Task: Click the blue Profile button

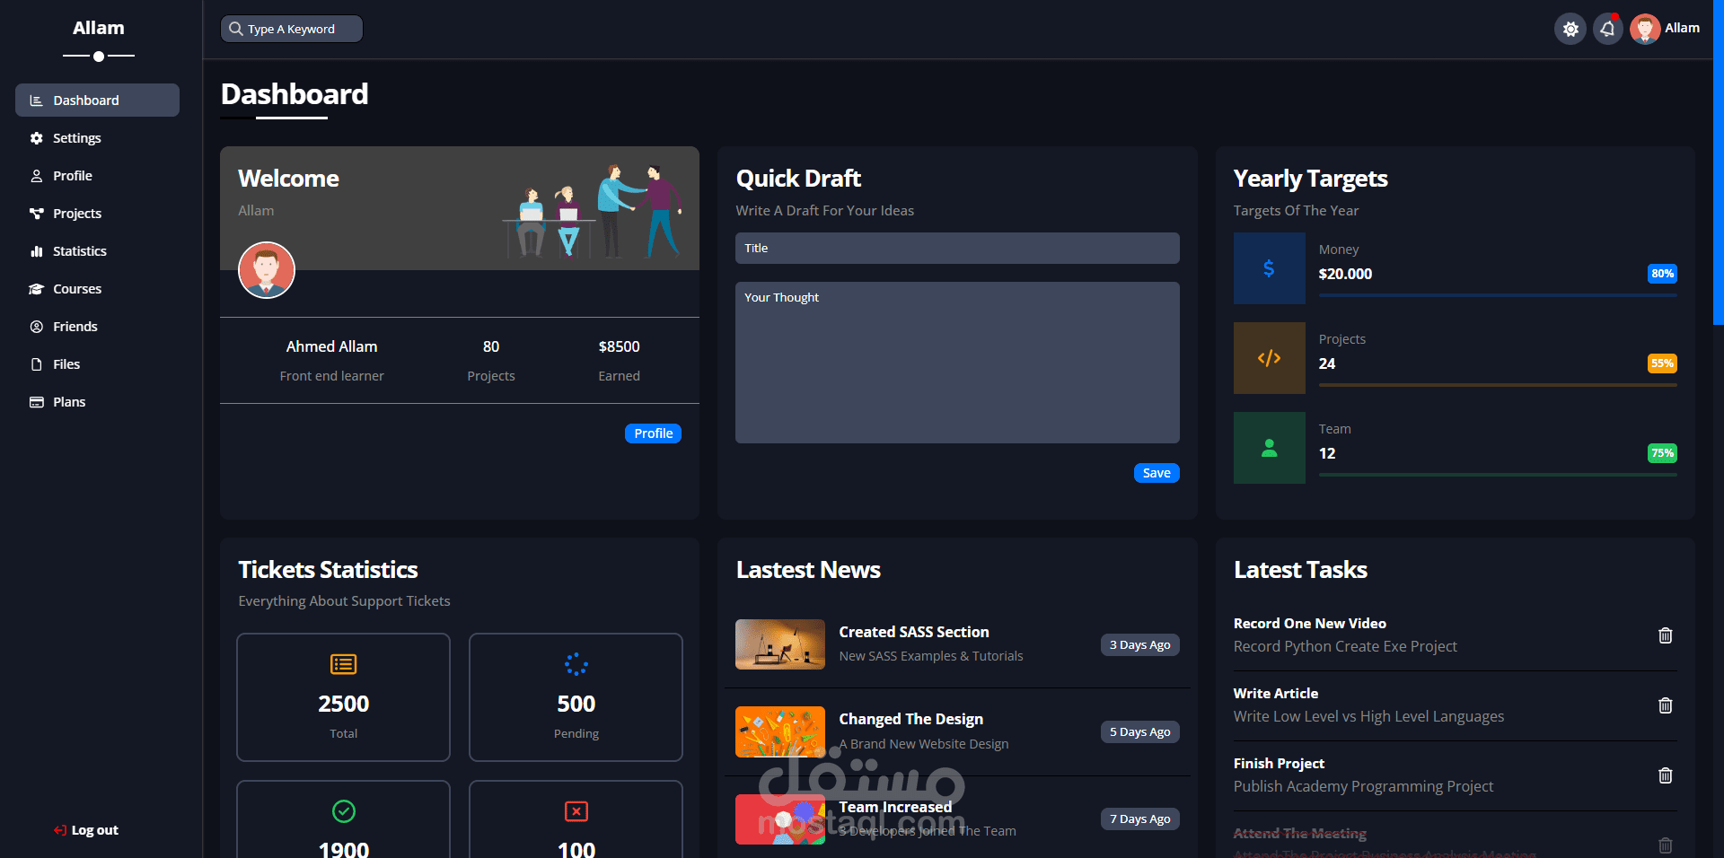Action: (x=653, y=433)
